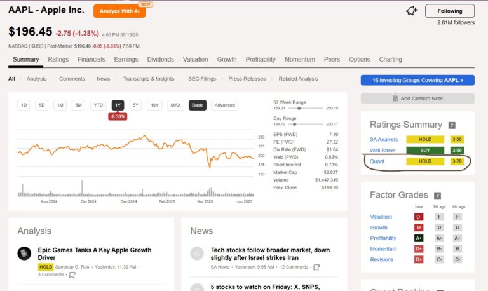Switch chart to Advanced mode
The height and width of the screenshot is (291, 488).
click(x=225, y=105)
